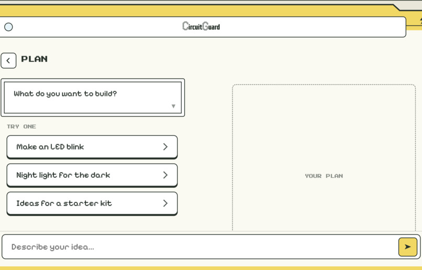Send the idea with the yellow arrow button
422x270 pixels.
tap(408, 247)
